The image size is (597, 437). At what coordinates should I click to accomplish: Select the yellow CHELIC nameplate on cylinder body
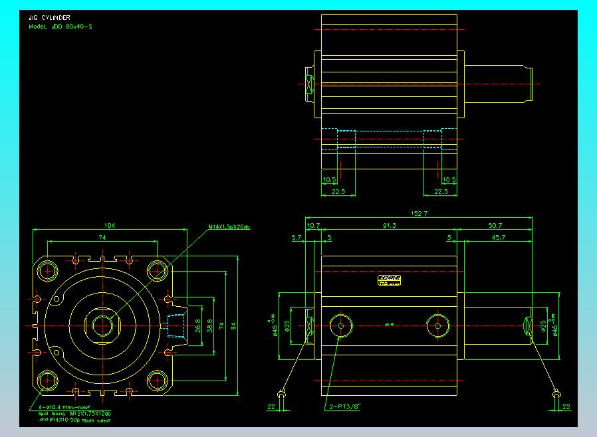coord(389,280)
